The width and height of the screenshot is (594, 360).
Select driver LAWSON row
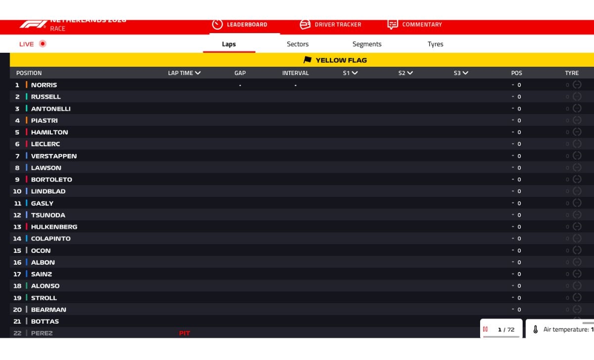click(x=302, y=168)
